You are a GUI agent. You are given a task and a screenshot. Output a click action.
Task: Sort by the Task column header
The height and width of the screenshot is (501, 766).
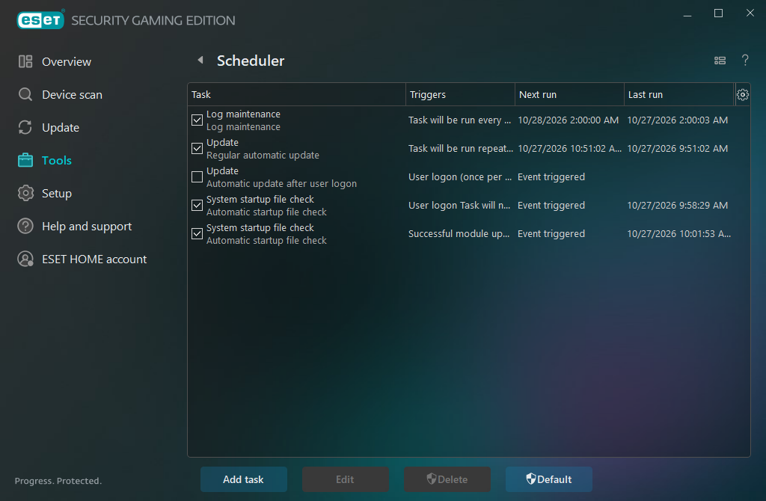[x=296, y=95]
